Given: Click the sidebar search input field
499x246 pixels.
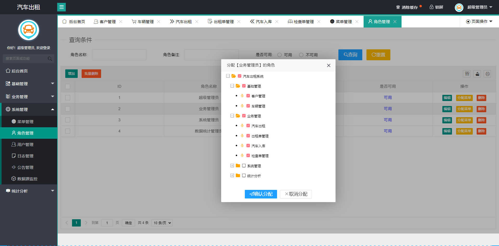Looking at the screenshot, I should click(x=29, y=59).
